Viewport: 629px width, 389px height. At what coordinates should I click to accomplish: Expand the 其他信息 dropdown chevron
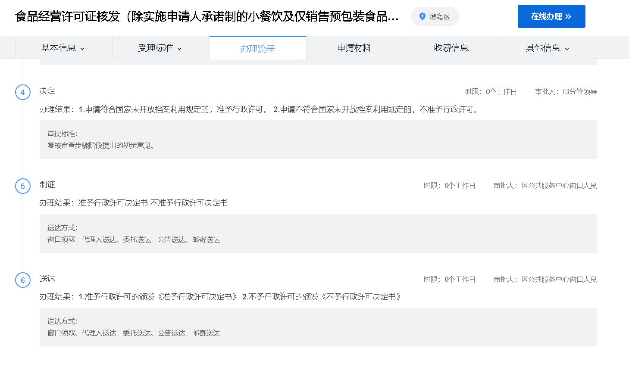click(567, 49)
